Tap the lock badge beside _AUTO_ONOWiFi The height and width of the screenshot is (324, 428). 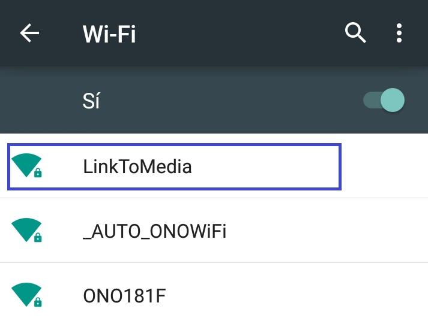coord(38,238)
